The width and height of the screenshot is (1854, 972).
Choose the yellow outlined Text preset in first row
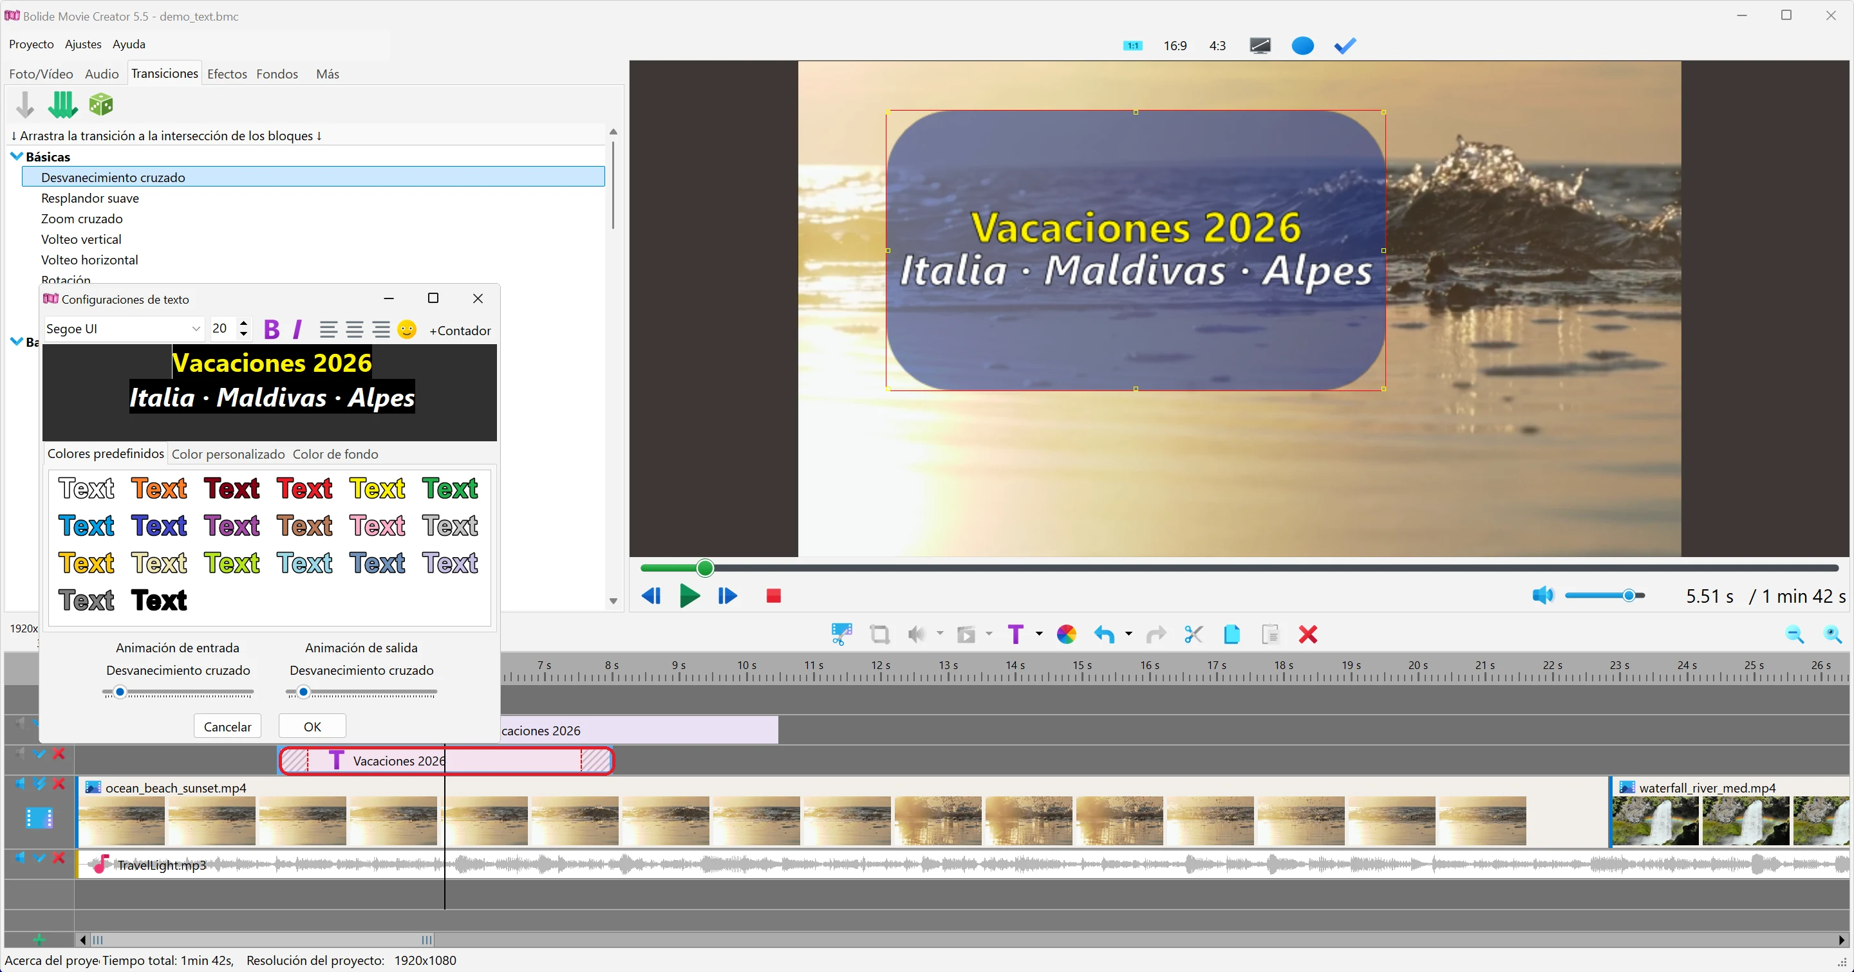pyautogui.click(x=377, y=489)
